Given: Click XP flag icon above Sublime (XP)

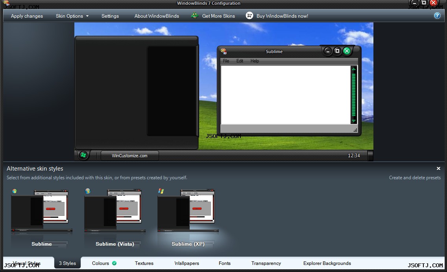Looking at the screenshot, I should [161, 191].
